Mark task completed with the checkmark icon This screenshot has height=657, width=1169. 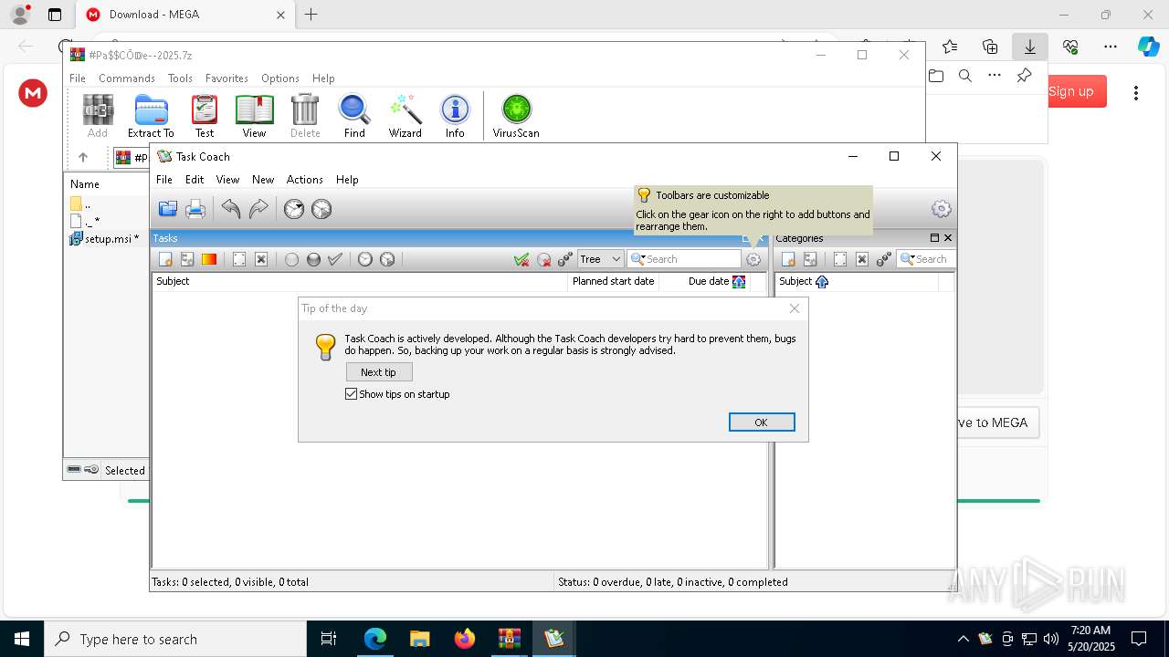(335, 260)
